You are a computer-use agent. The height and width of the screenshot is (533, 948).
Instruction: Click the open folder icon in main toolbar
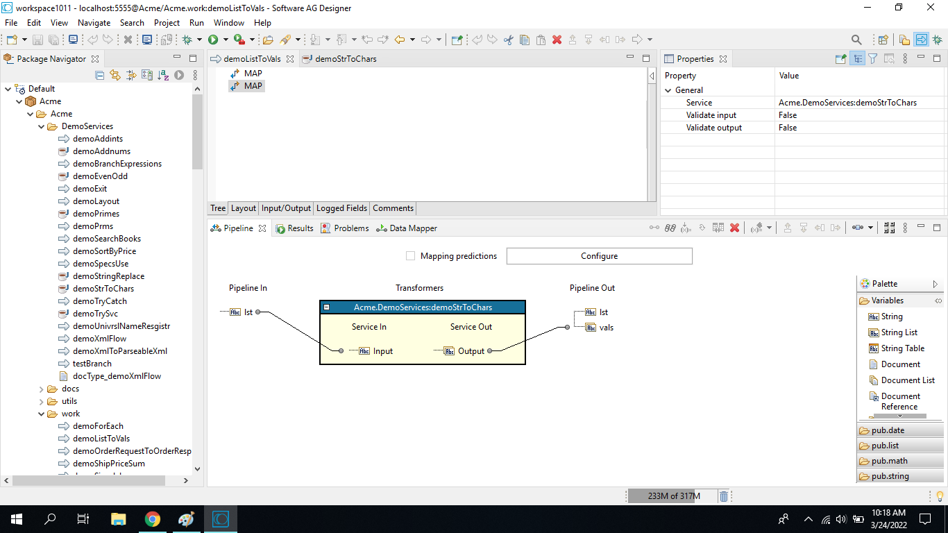coord(268,40)
